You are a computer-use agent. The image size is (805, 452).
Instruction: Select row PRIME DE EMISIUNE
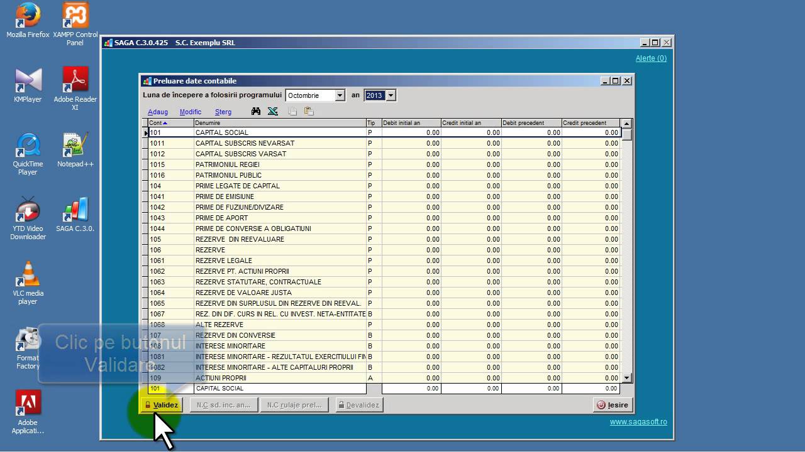381,196
